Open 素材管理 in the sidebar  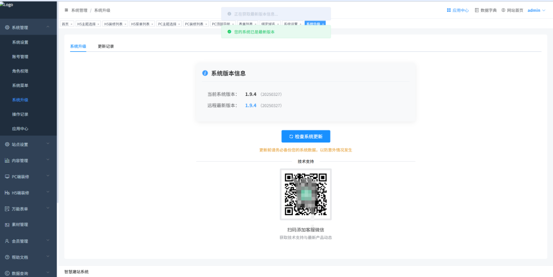point(28,225)
